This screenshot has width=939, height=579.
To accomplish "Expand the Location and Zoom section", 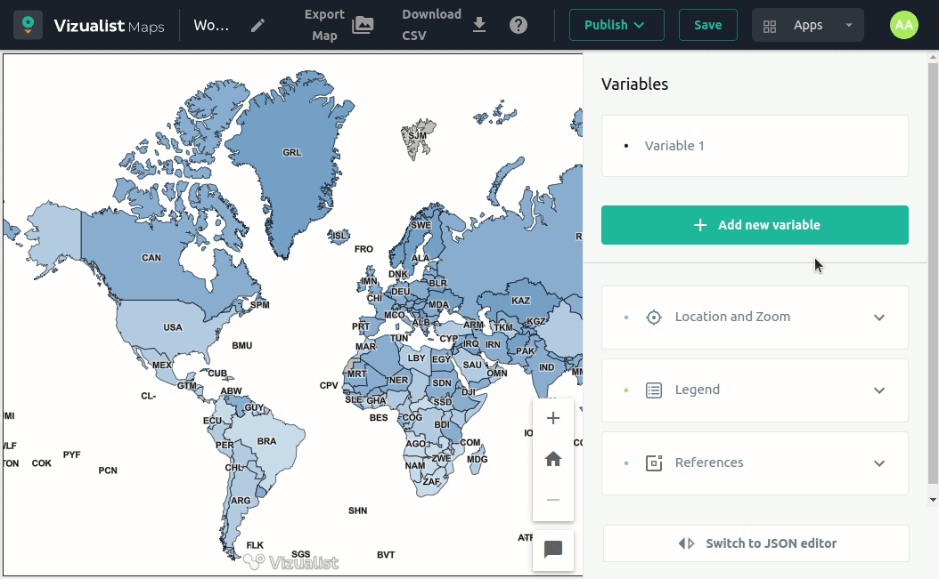I will 755,318.
